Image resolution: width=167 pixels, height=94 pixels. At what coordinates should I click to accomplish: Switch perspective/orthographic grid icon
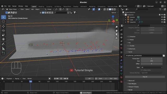click(x=117, y=38)
